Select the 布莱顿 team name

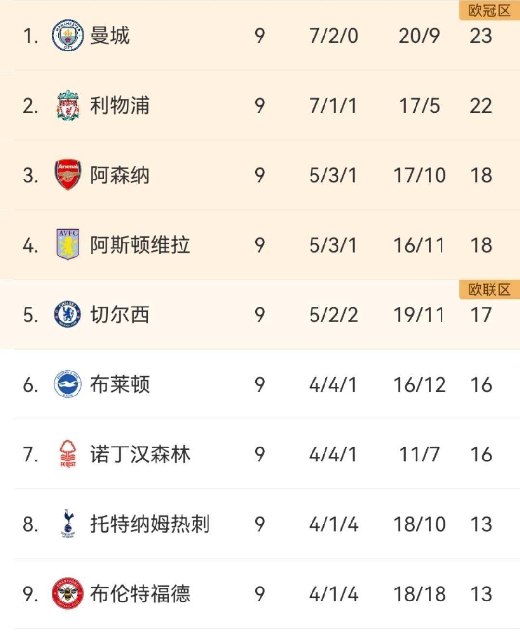[119, 384]
